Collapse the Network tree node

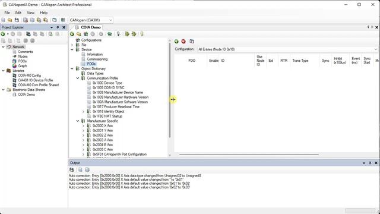(x=3, y=47)
